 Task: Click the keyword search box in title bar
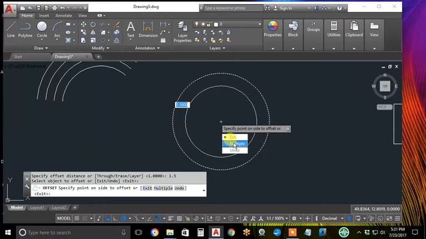pos(233,8)
